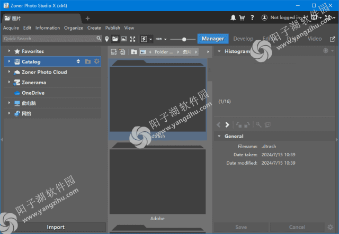Go to previous image arrow in preview panel

[218, 124]
